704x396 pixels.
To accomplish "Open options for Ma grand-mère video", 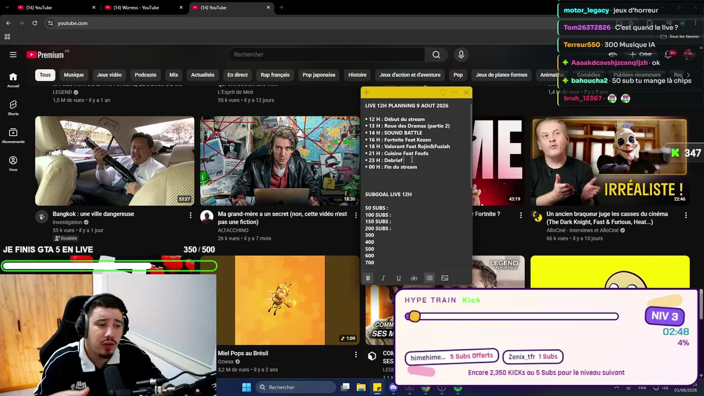I will 356,215.
